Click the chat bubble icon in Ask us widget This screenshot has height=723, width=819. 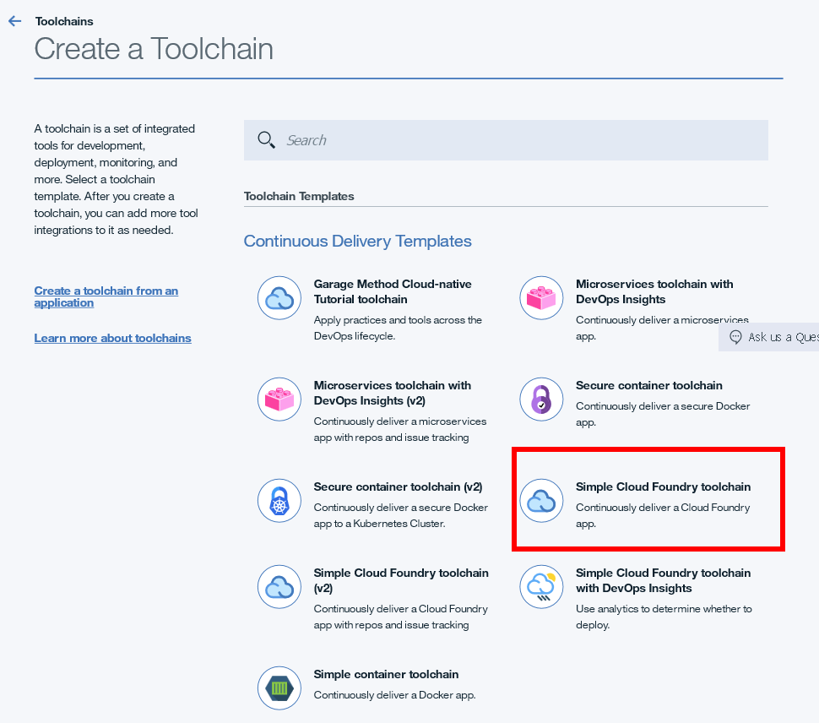tap(735, 337)
